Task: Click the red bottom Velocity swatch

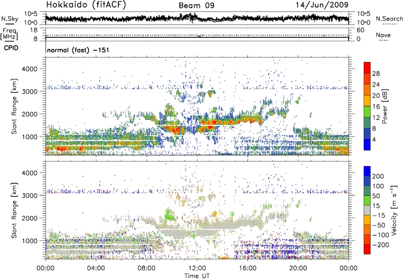Action: tap(367, 249)
